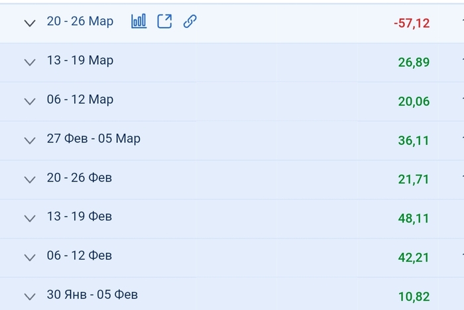Expand the 06 - 12 Мар row
Screen dimensions: 464x310
pyautogui.click(x=29, y=101)
